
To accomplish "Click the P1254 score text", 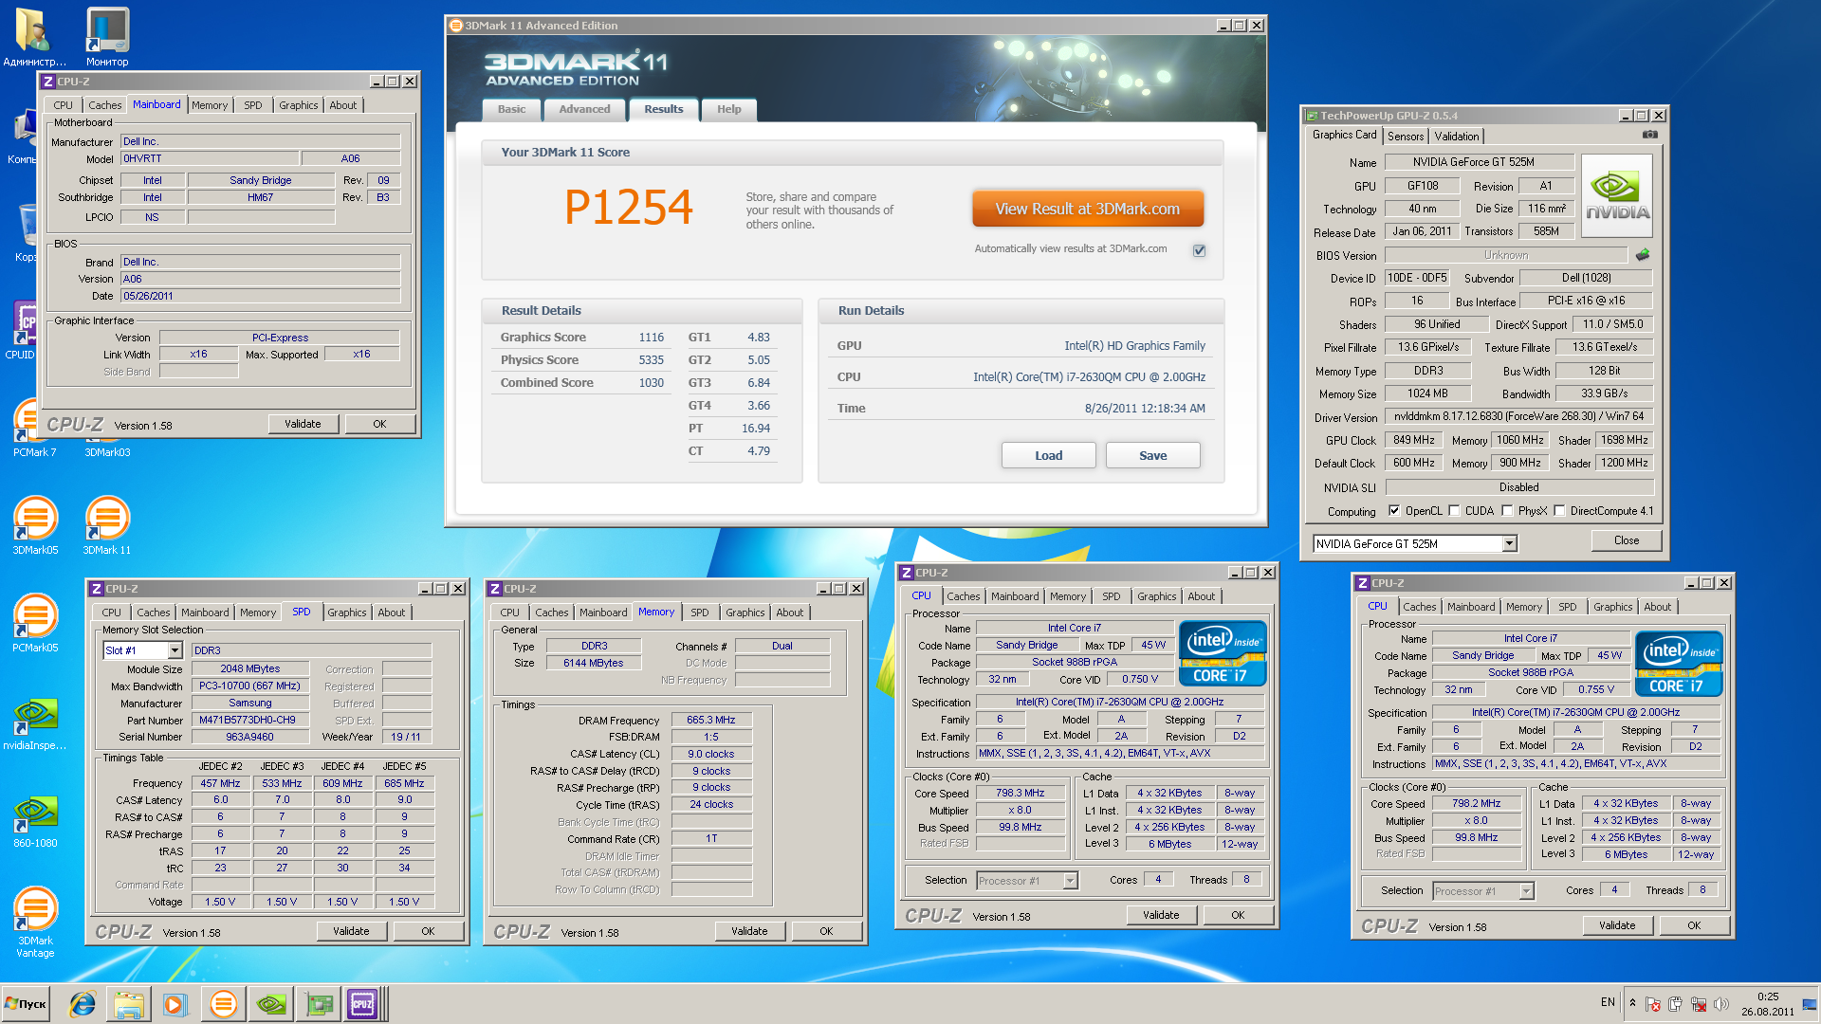I will (629, 207).
